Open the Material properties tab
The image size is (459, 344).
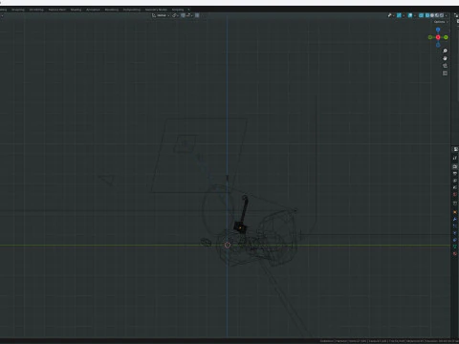click(x=455, y=254)
